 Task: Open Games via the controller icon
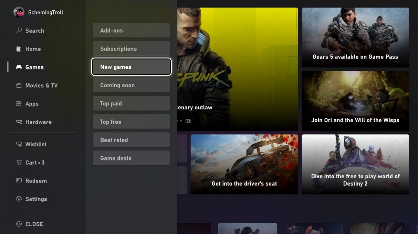[x=19, y=67]
